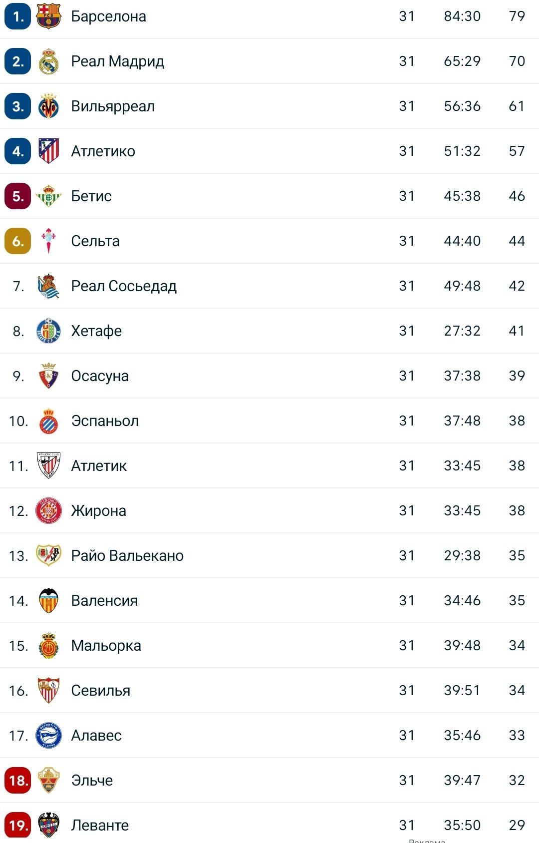
Task: Tap the Celta crest icon
Action: 48,241
